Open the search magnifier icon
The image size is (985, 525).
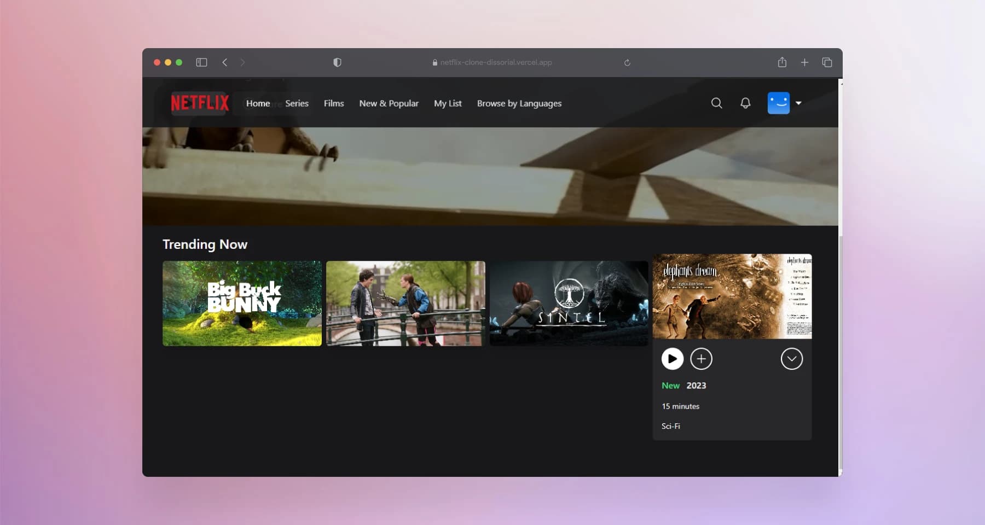pyautogui.click(x=716, y=103)
